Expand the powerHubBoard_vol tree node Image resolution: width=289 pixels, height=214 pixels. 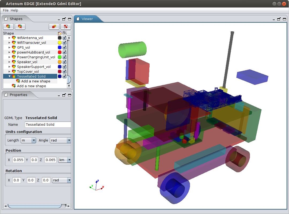9,52
